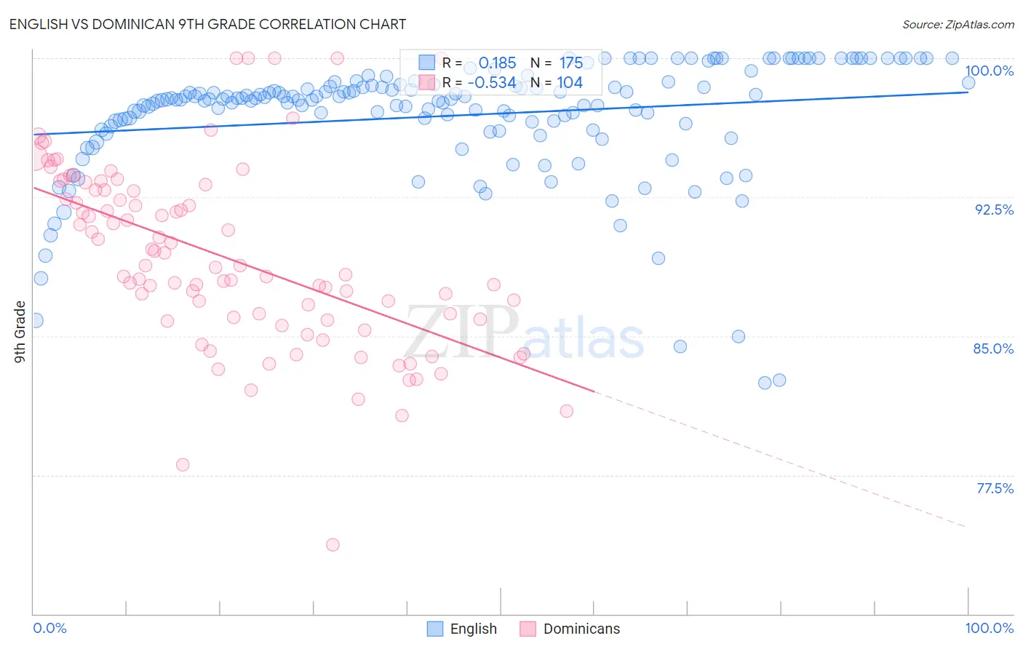Click the 9th Grade axis title
Image resolution: width=1023 pixels, height=649 pixels.
click(20, 332)
